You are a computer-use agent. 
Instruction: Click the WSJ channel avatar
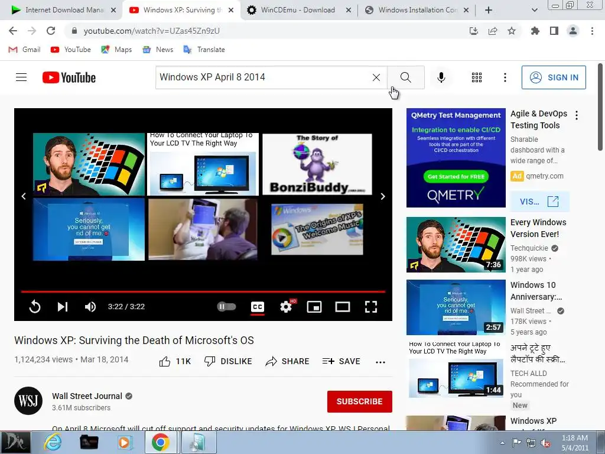(x=28, y=401)
